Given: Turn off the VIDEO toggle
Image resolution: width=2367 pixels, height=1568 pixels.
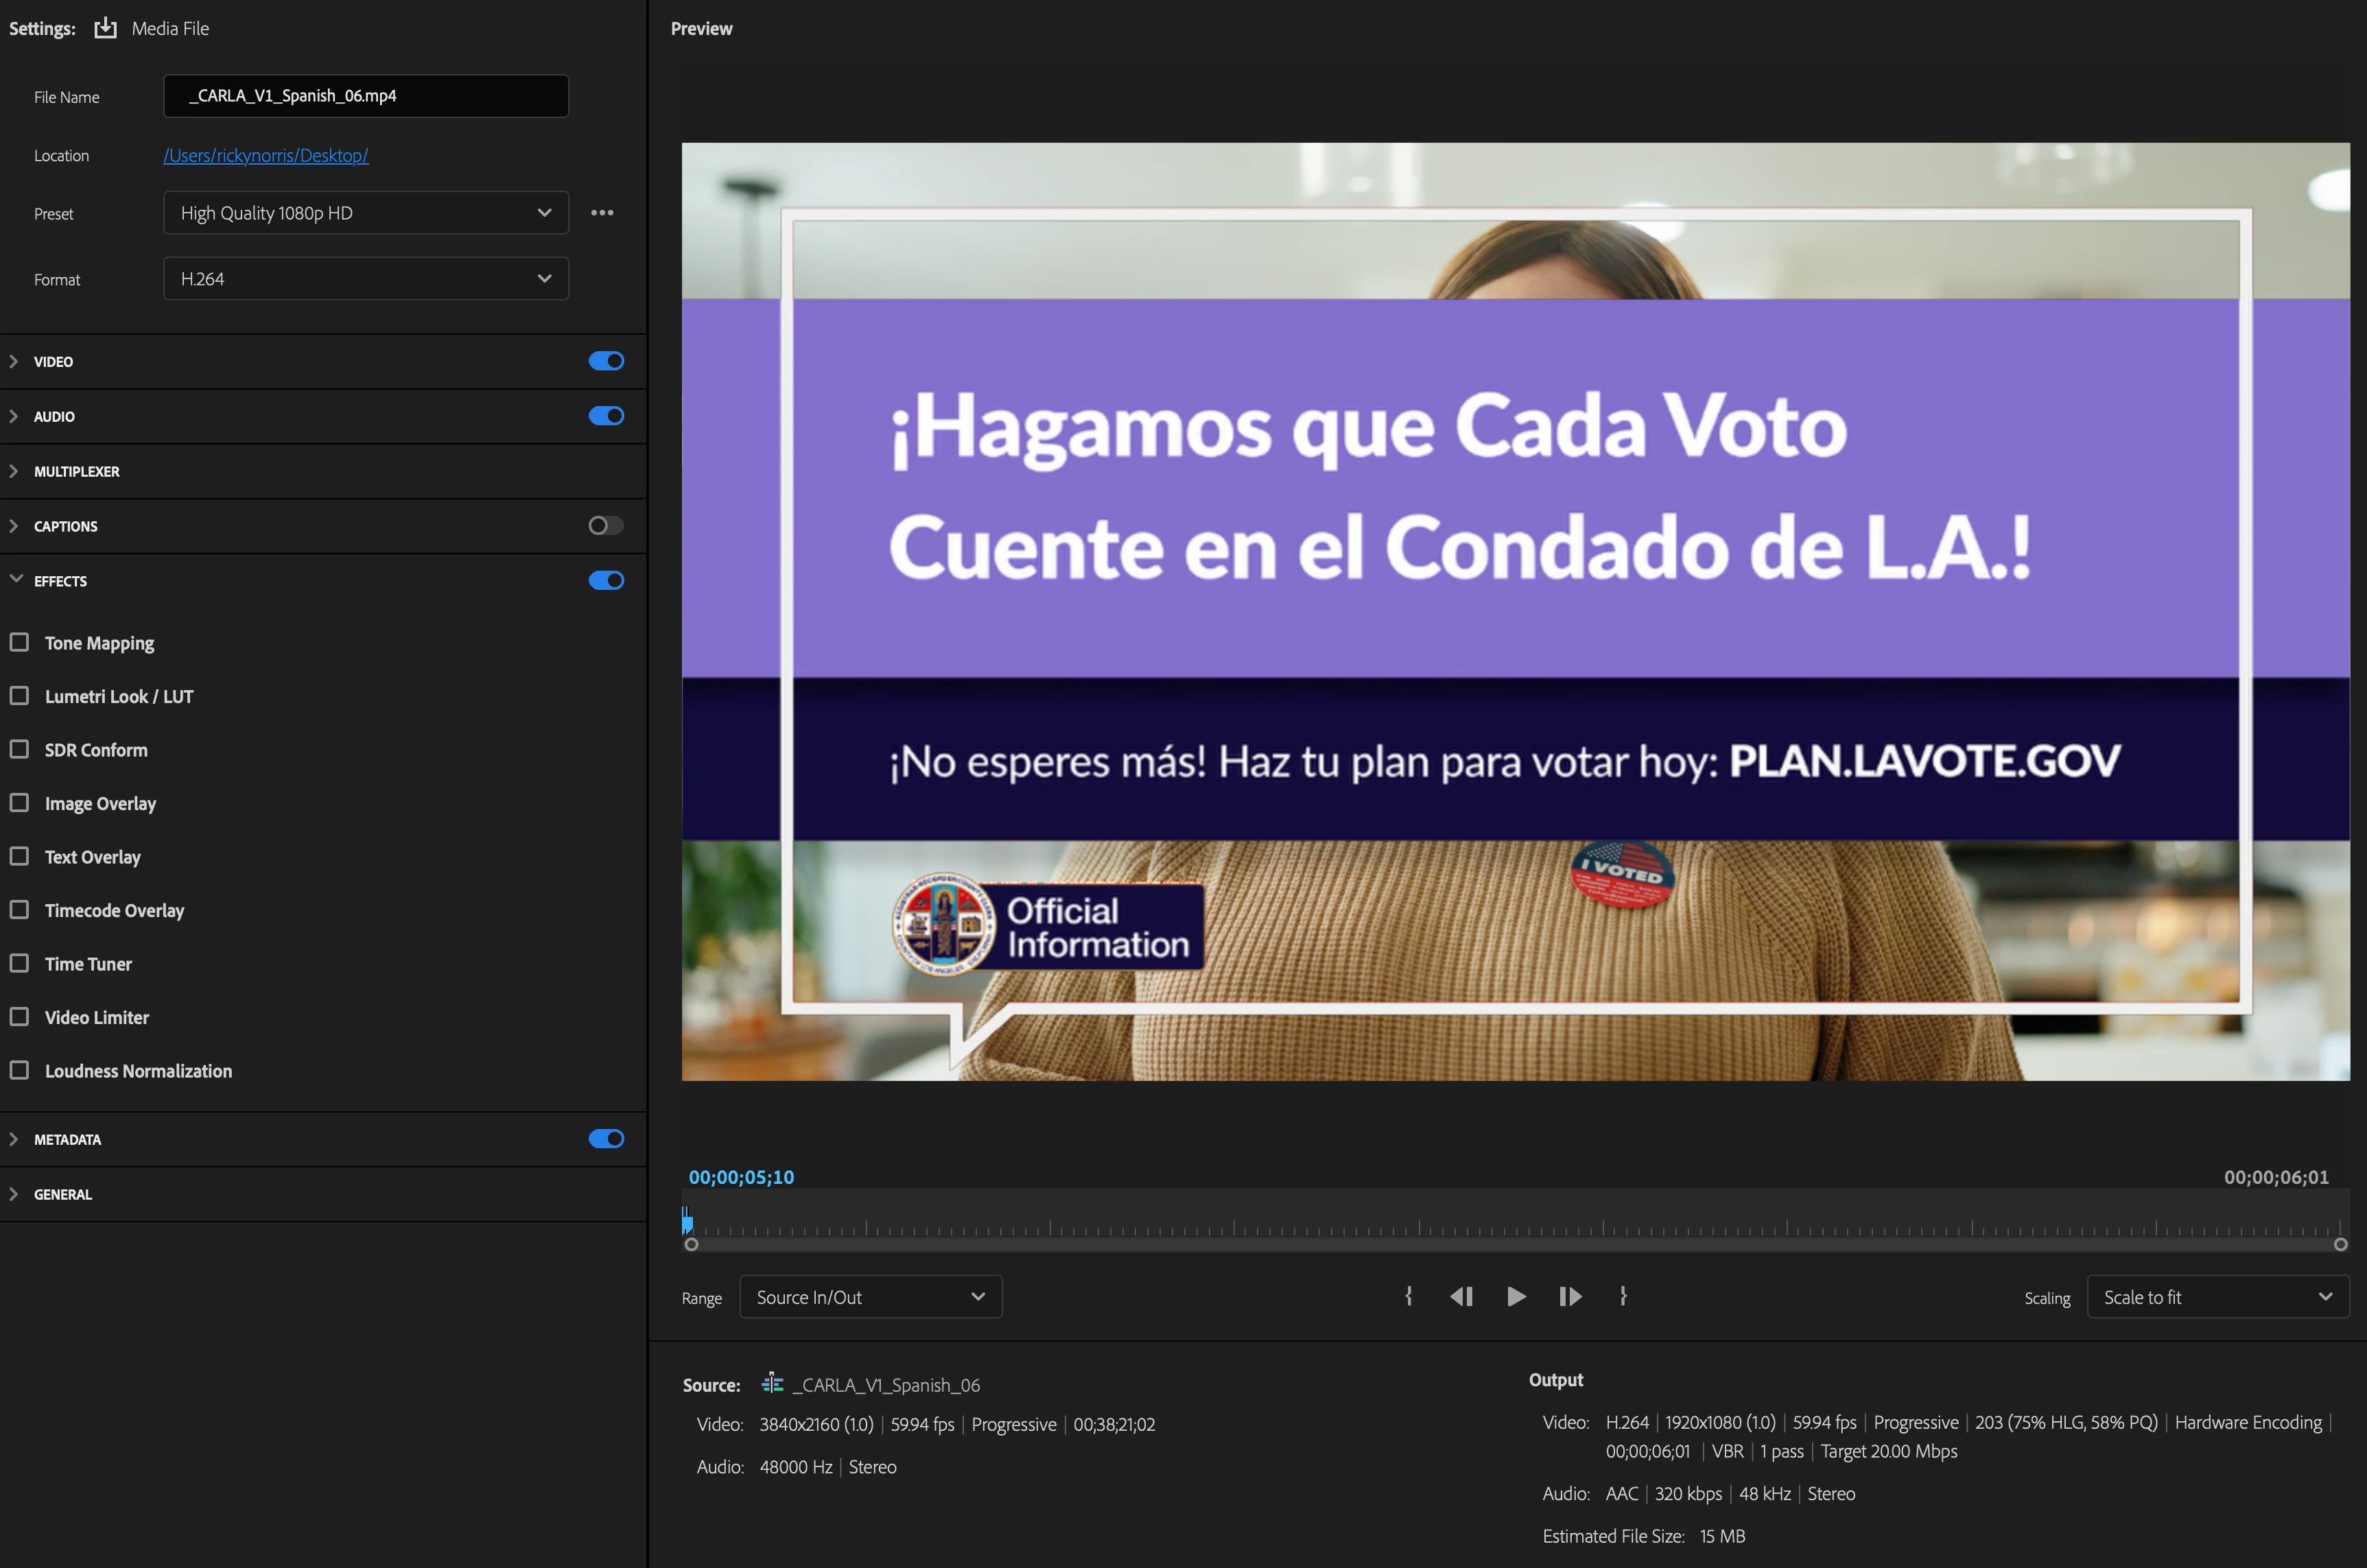Looking at the screenshot, I should (x=606, y=361).
